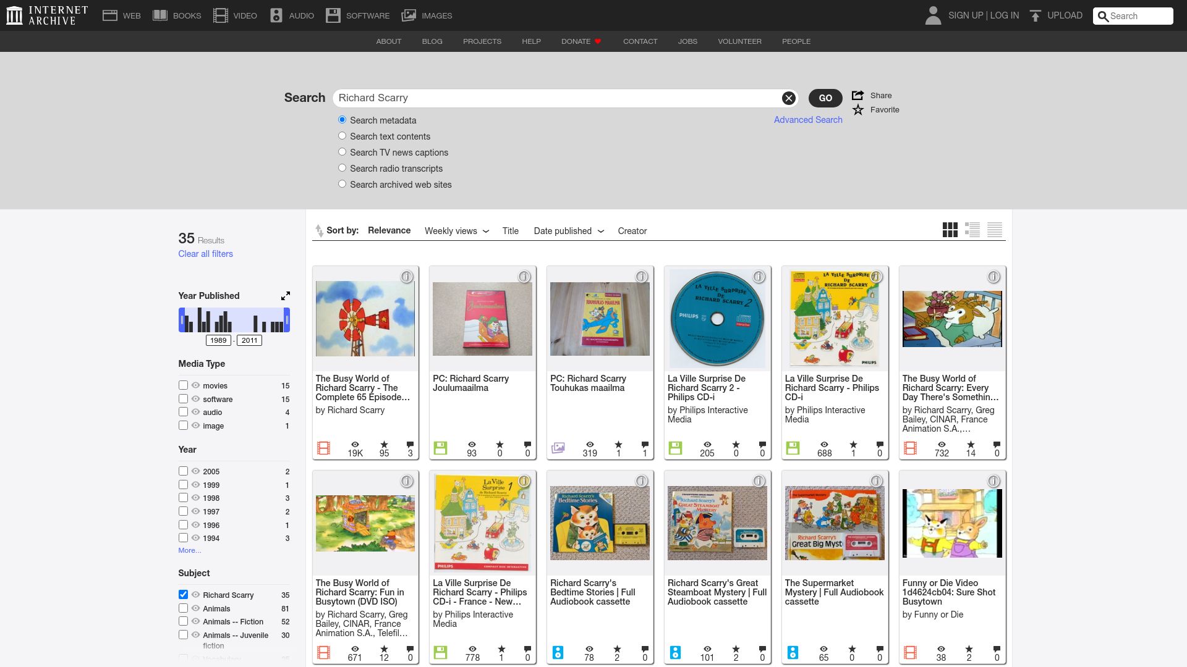Sort results by Creator

click(632, 231)
